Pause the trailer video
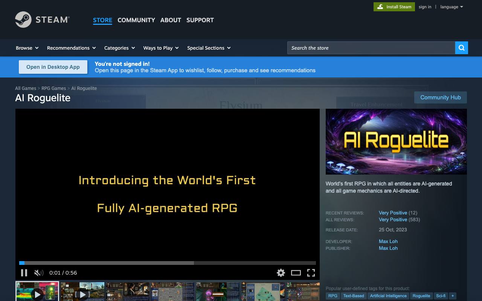 [x=24, y=273]
